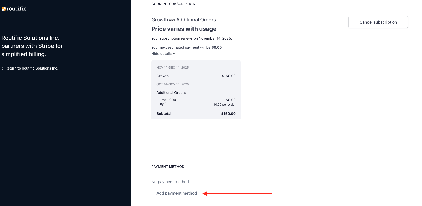The image size is (422, 206).
Task: Click the Price varies with usage heading
Action: pyautogui.click(x=184, y=29)
